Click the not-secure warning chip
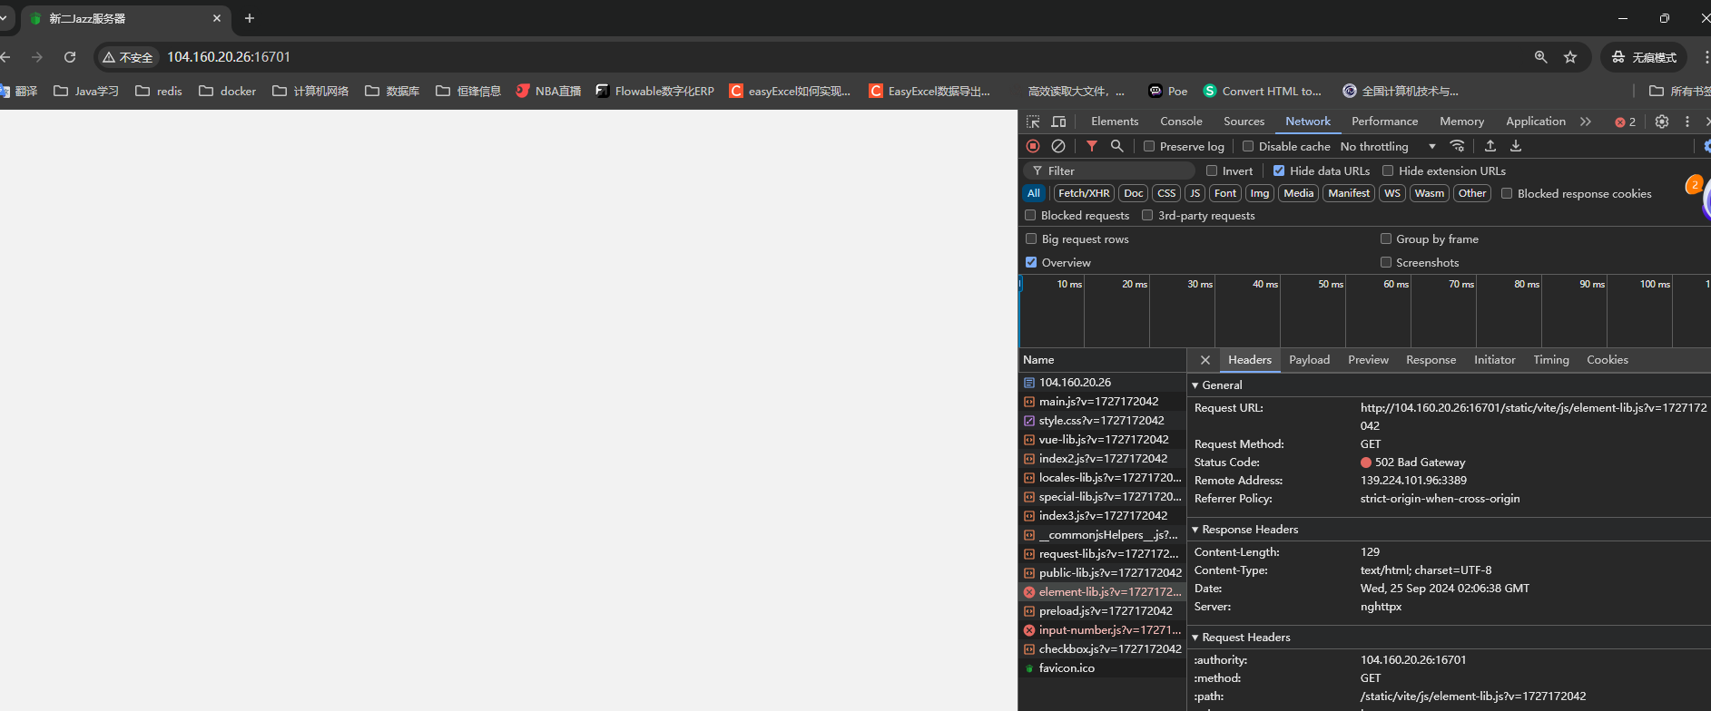 tap(128, 57)
